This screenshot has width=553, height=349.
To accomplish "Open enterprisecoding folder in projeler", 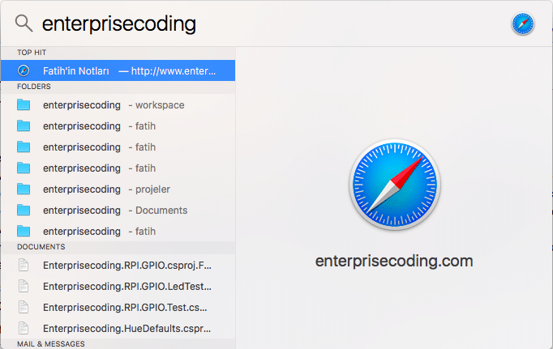I will pyautogui.click(x=118, y=189).
